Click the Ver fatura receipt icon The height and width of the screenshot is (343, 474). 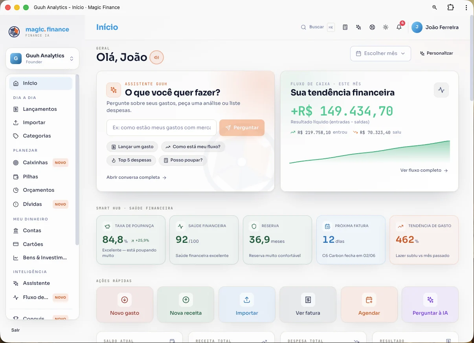[308, 300]
